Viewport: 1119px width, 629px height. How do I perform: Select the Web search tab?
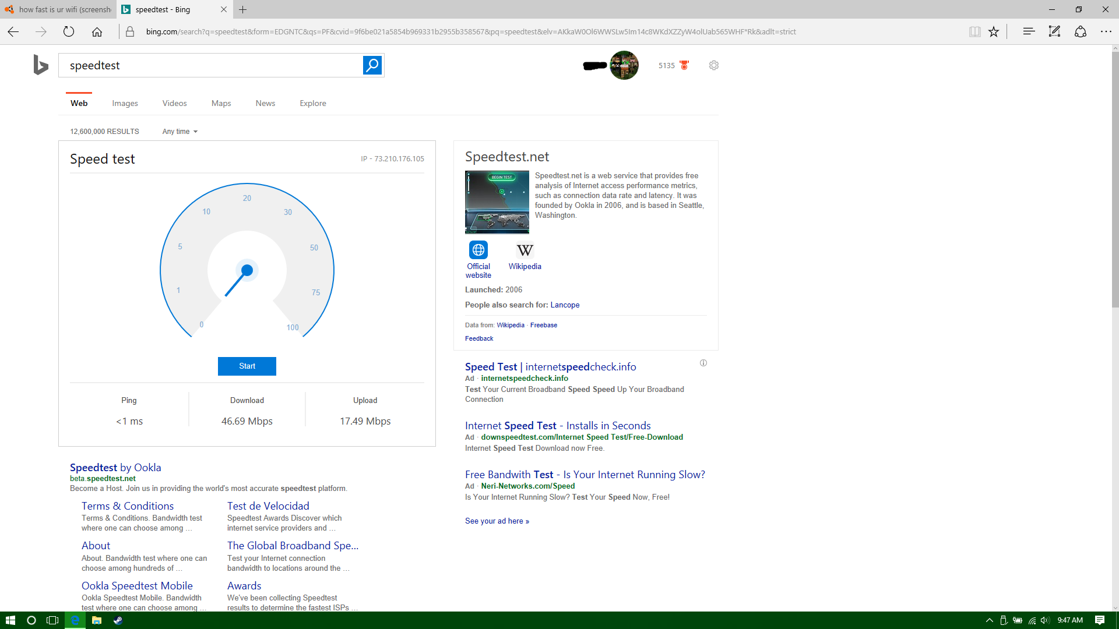tap(79, 103)
